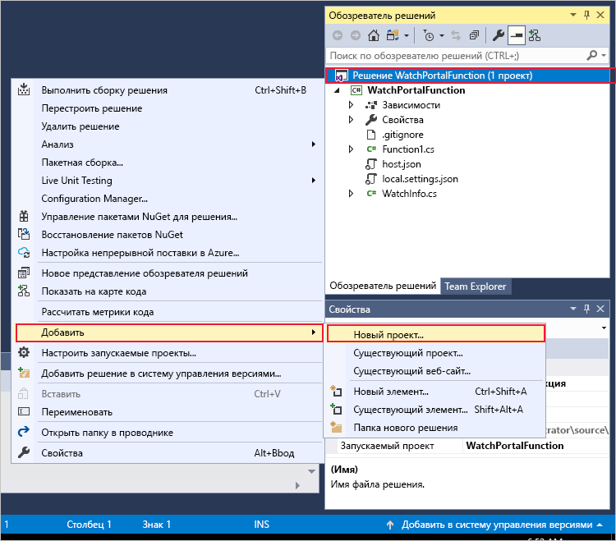This screenshot has height=541, width=616.
Task: Open Configuration Manager... from context menu
Action: 169,199
